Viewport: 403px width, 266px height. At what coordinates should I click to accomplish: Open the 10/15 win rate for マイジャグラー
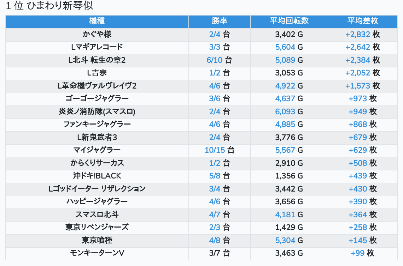[x=215, y=150]
